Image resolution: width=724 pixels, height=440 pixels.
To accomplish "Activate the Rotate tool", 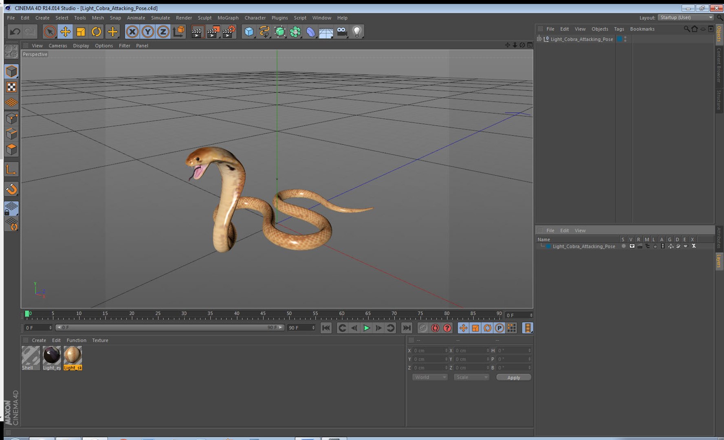I will pos(96,32).
